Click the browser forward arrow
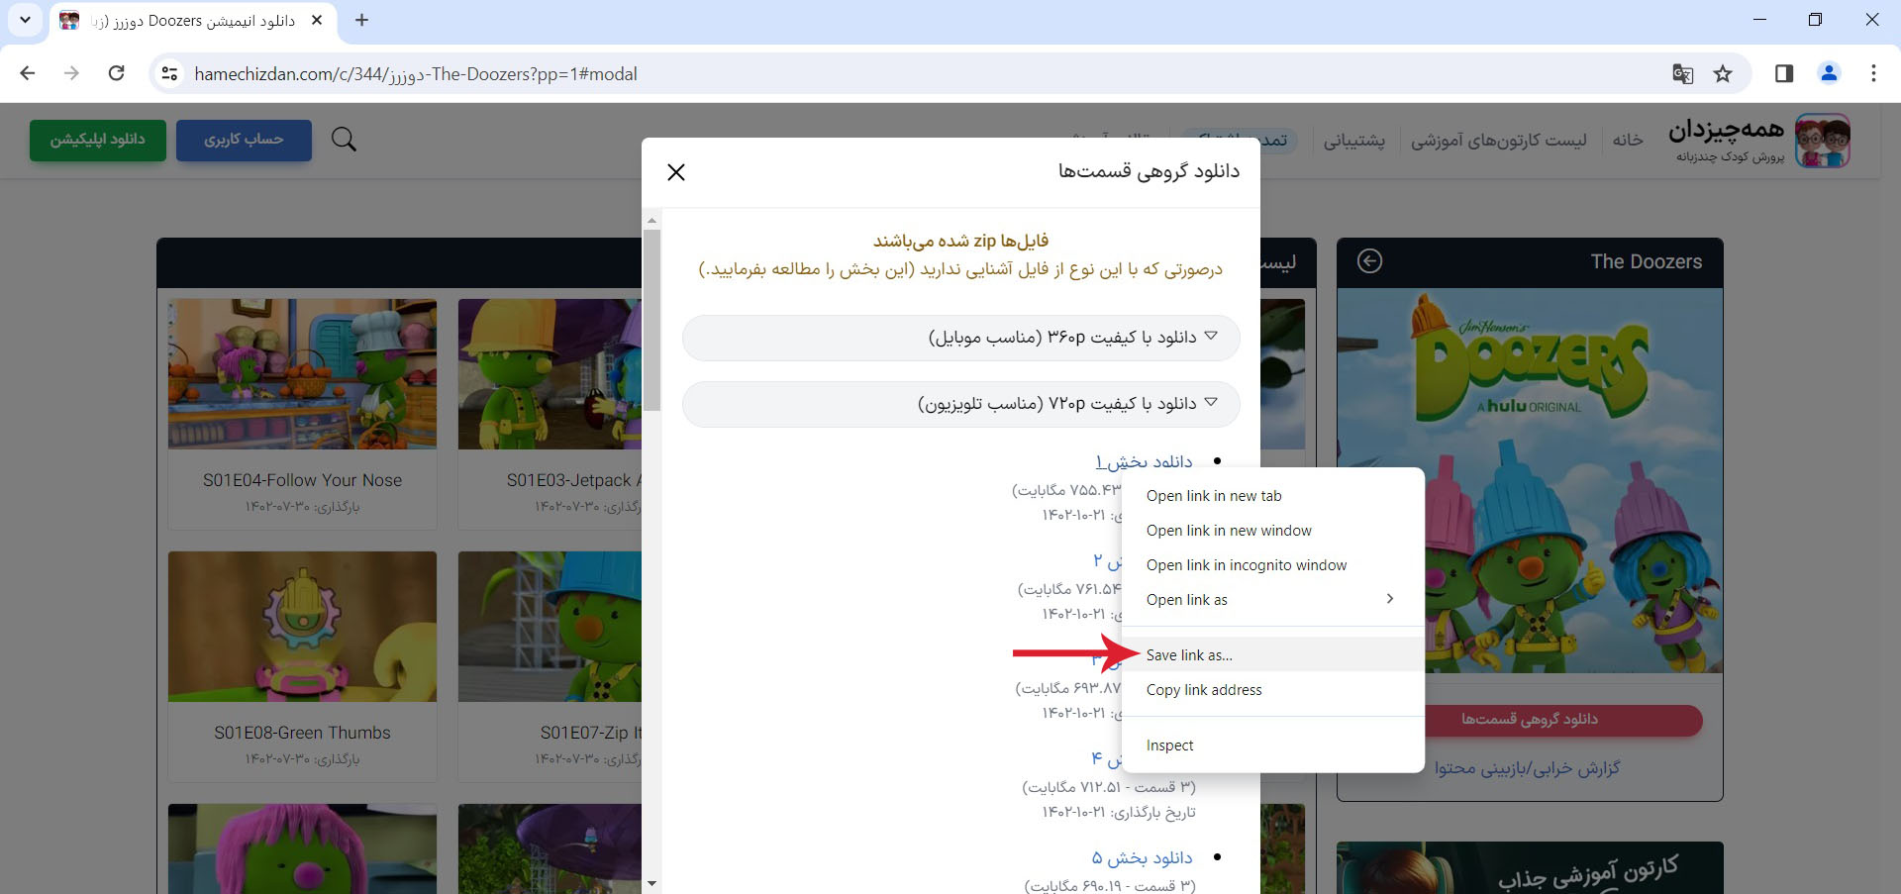1901x894 pixels. (71, 73)
